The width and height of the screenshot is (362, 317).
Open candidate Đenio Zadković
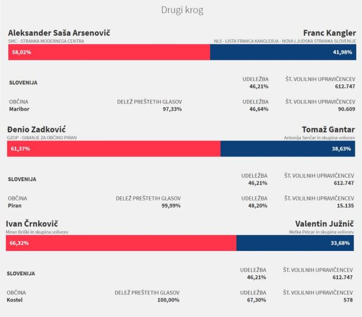(x=36, y=130)
